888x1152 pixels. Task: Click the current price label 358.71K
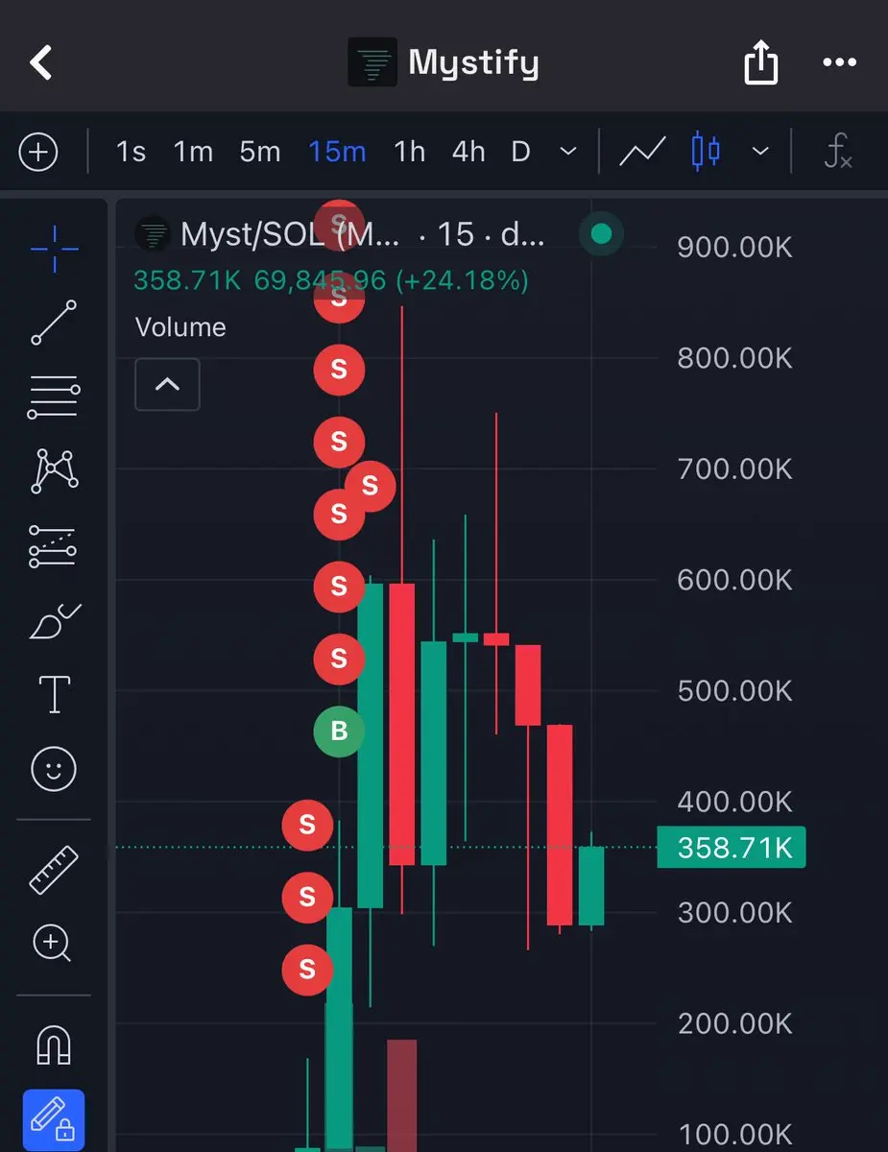tap(732, 848)
